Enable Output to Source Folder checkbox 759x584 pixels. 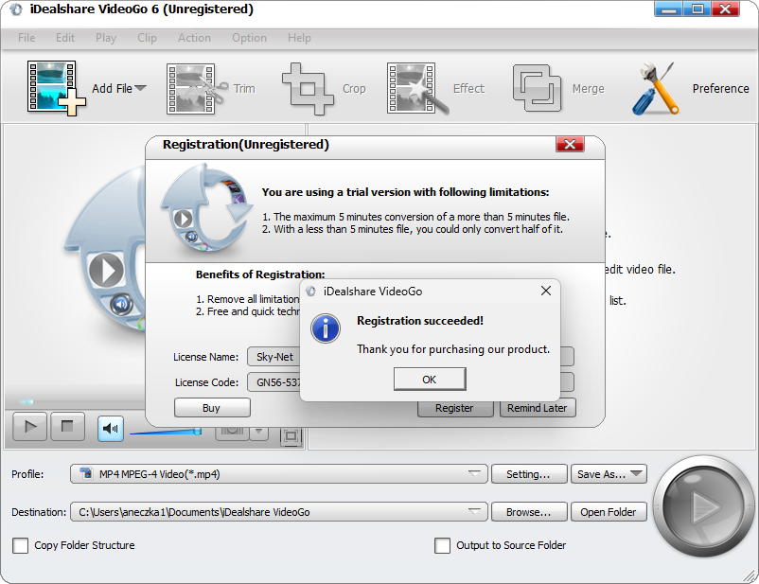(442, 545)
